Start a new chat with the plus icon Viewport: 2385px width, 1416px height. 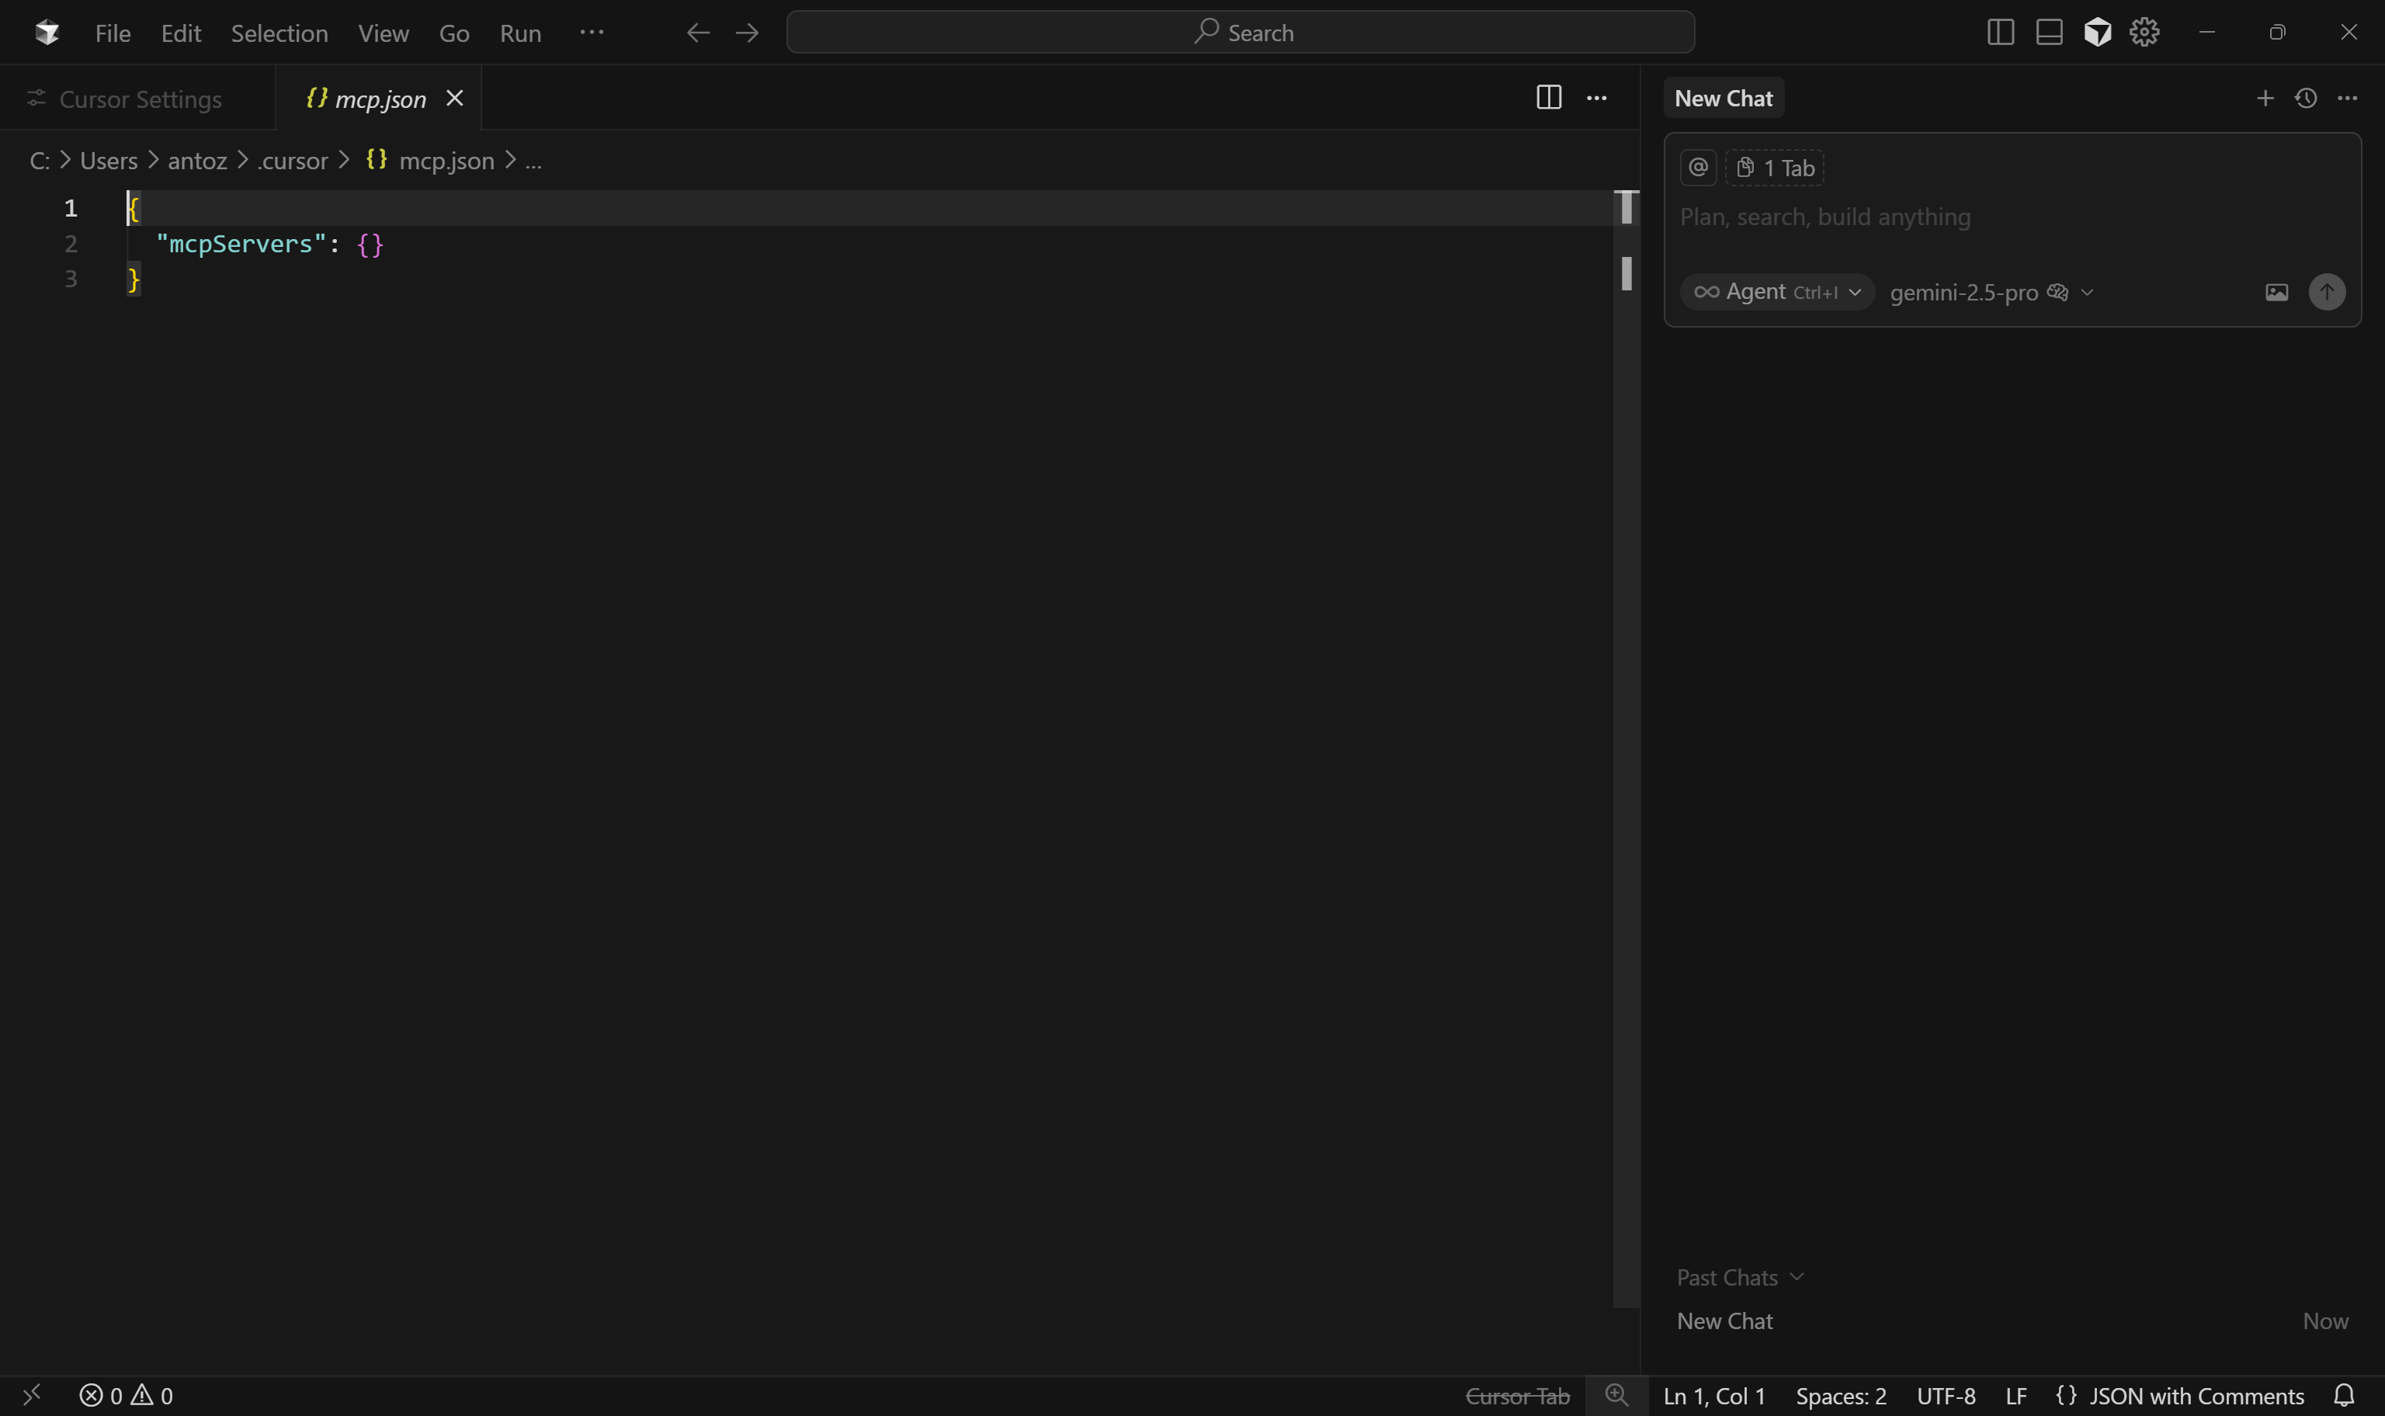click(2264, 97)
